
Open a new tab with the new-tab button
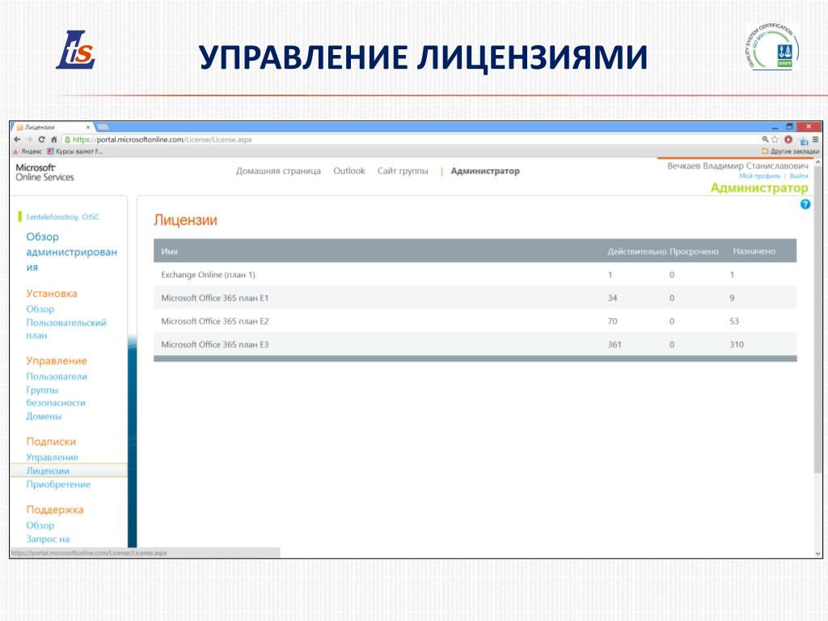[x=103, y=127]
